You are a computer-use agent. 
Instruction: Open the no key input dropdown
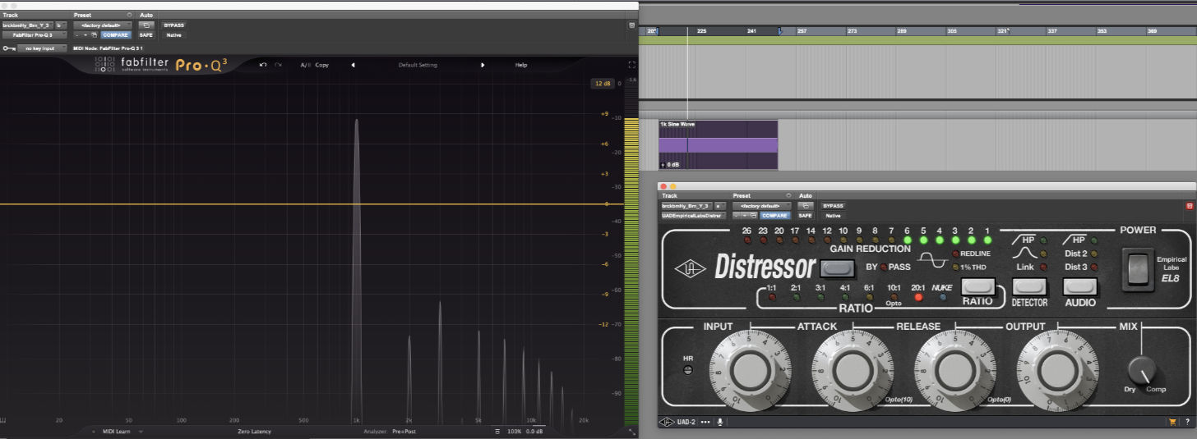[x=42, y=48]
